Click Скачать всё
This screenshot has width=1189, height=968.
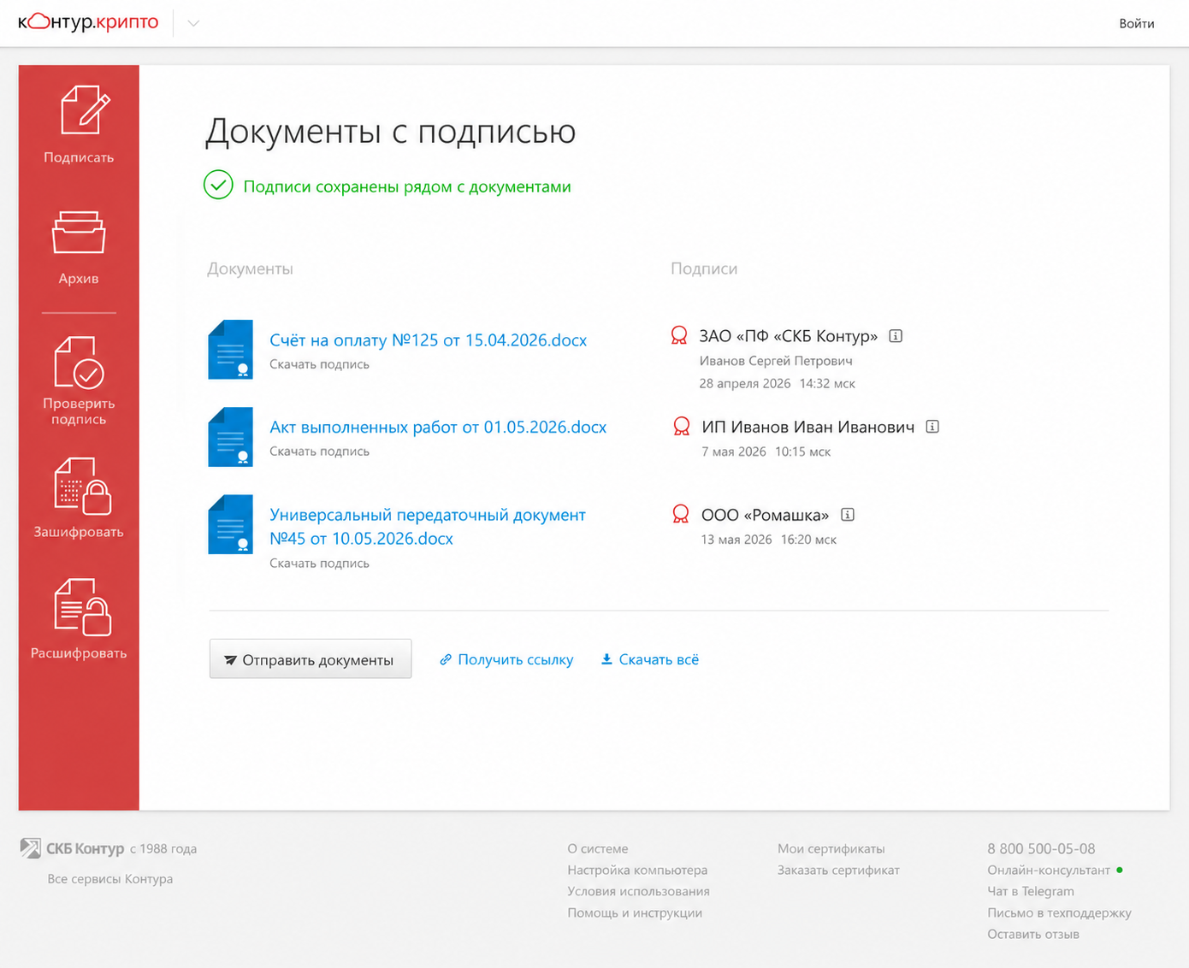point(650,659)
